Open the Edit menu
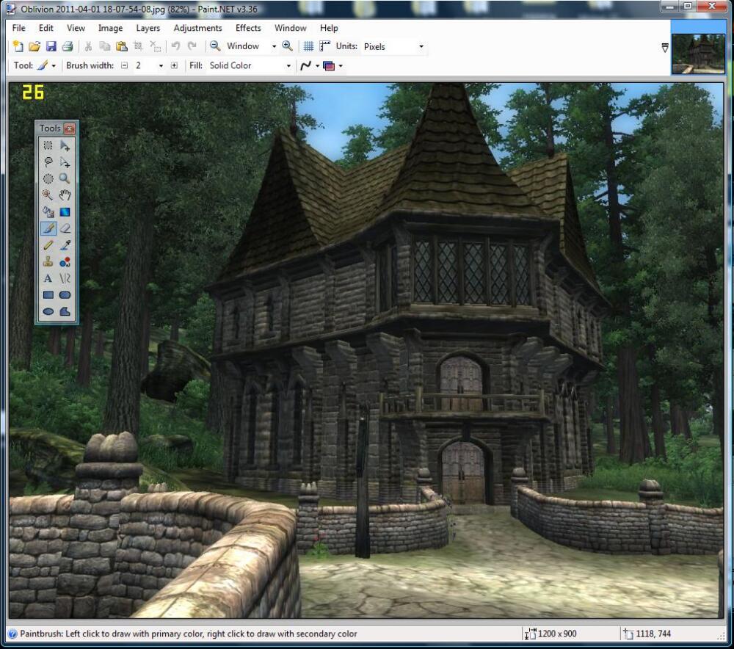This screenshot has height=649, width=734. pos(46,28)
